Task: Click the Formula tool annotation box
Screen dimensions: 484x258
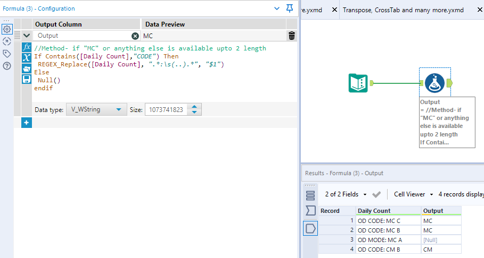Action: pyautogui.click(x=447, y=122)
